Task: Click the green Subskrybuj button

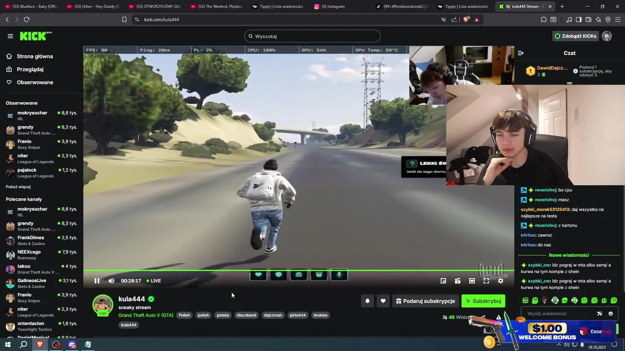Action: pyautogui.click(x=483, y=301)
